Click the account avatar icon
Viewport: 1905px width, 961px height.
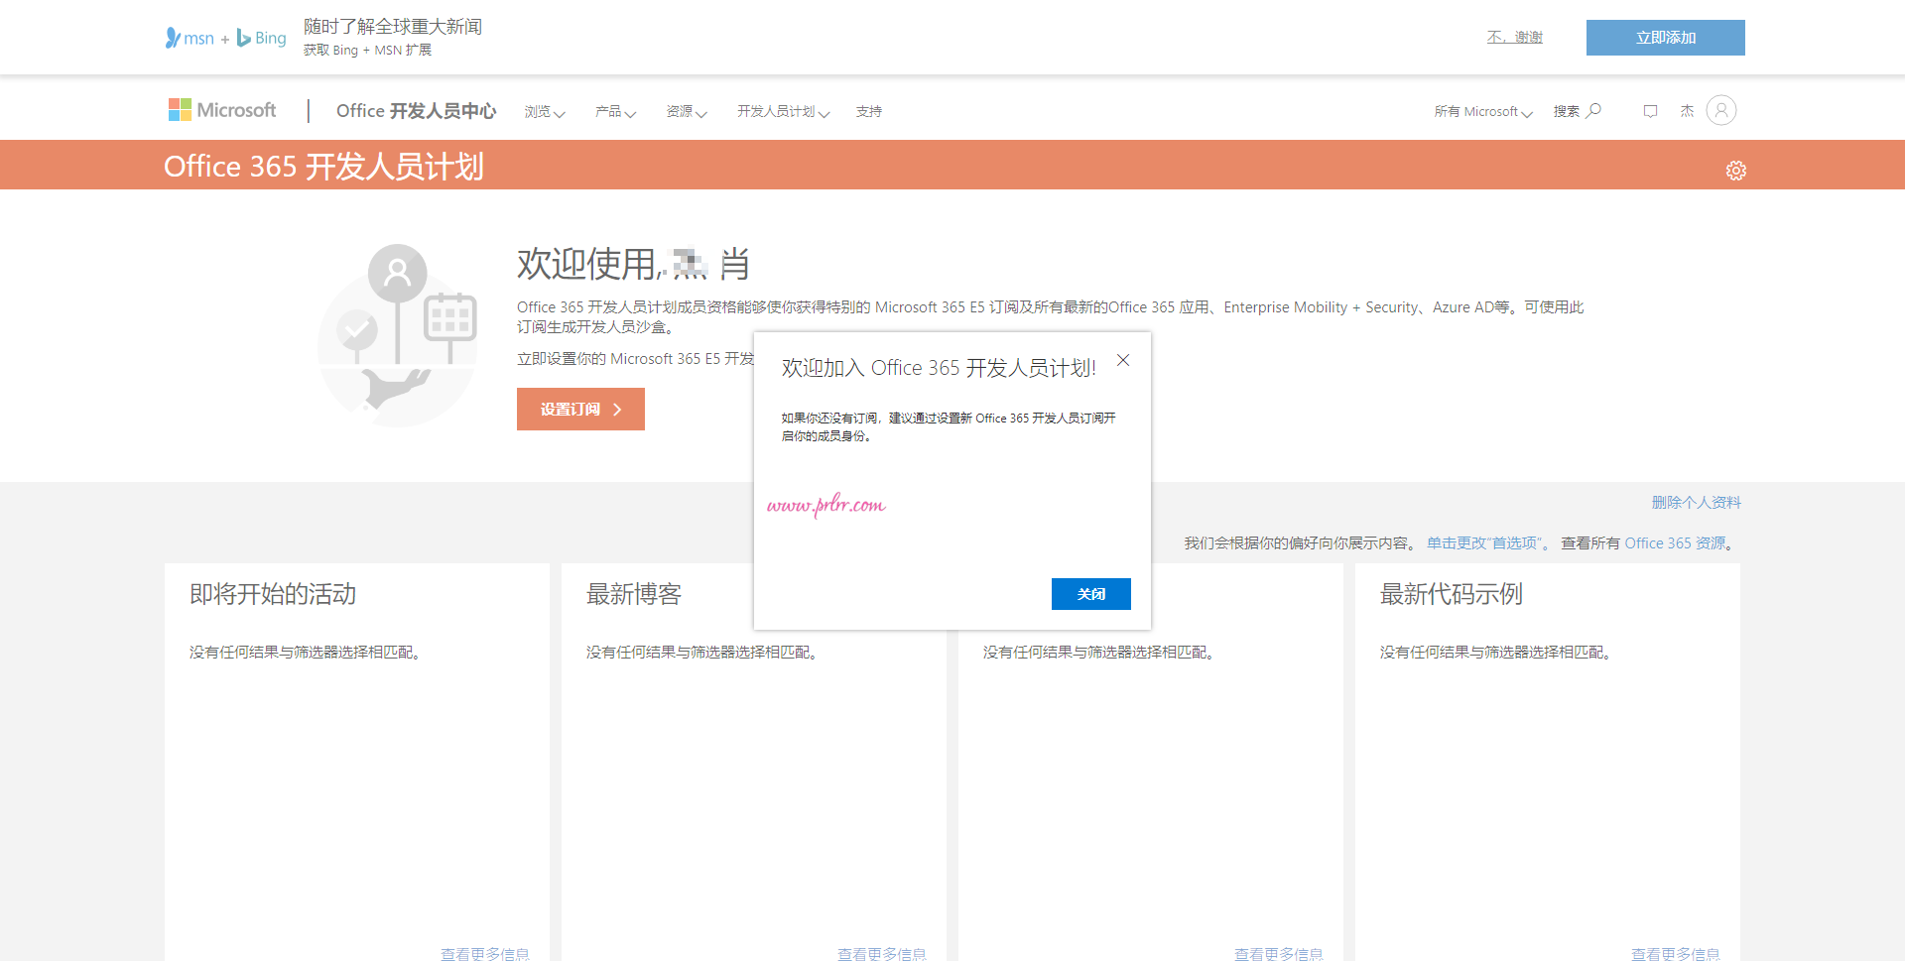pyautogui.click(x=1721, y=110)
